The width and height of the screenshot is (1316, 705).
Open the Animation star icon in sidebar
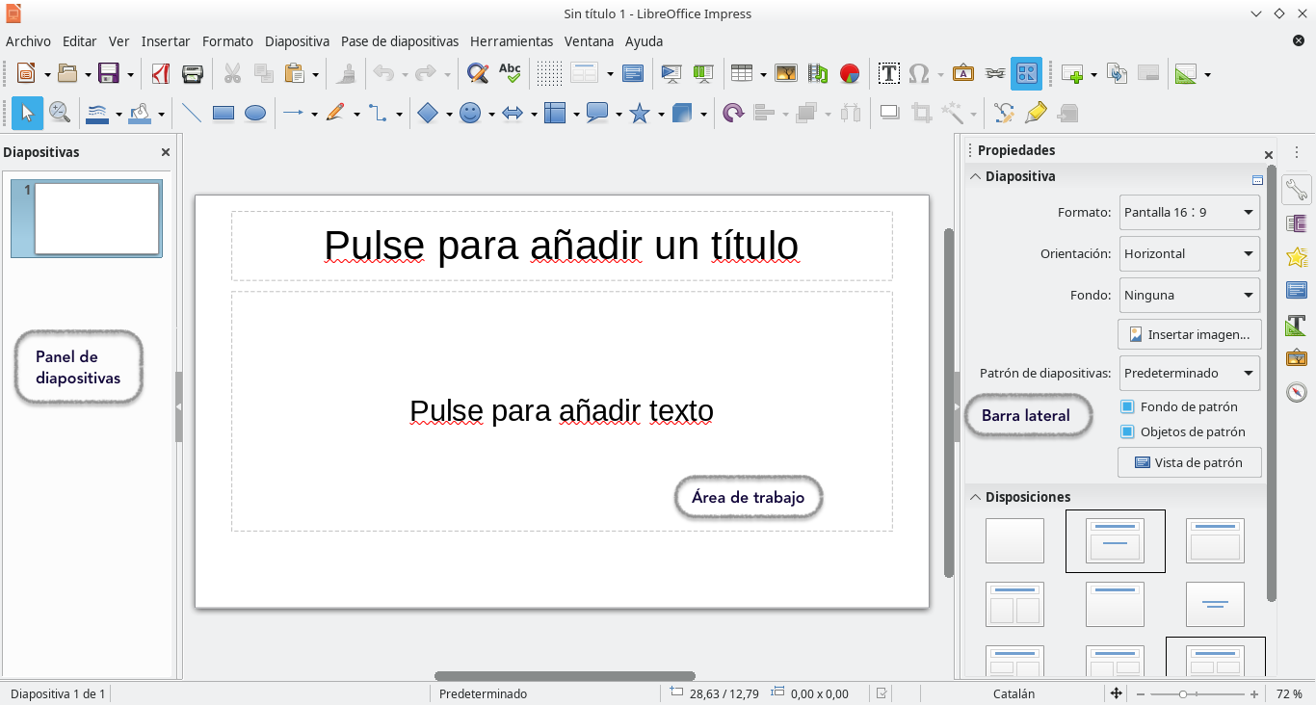[x=1297, y=257]
